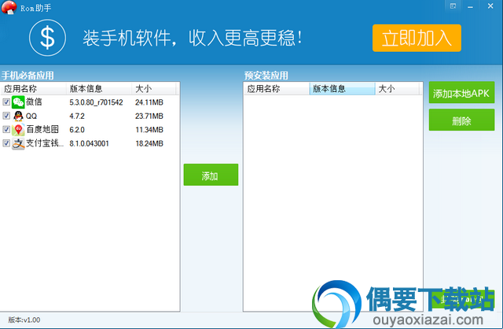Click the 18.24MB size cell
This screenshot has height=329, width=503.
point(149,143)
